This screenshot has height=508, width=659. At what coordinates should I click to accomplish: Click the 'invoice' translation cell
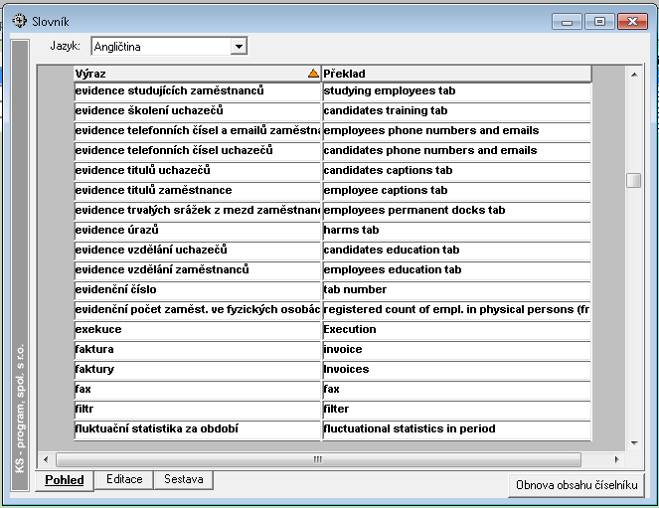456,350
